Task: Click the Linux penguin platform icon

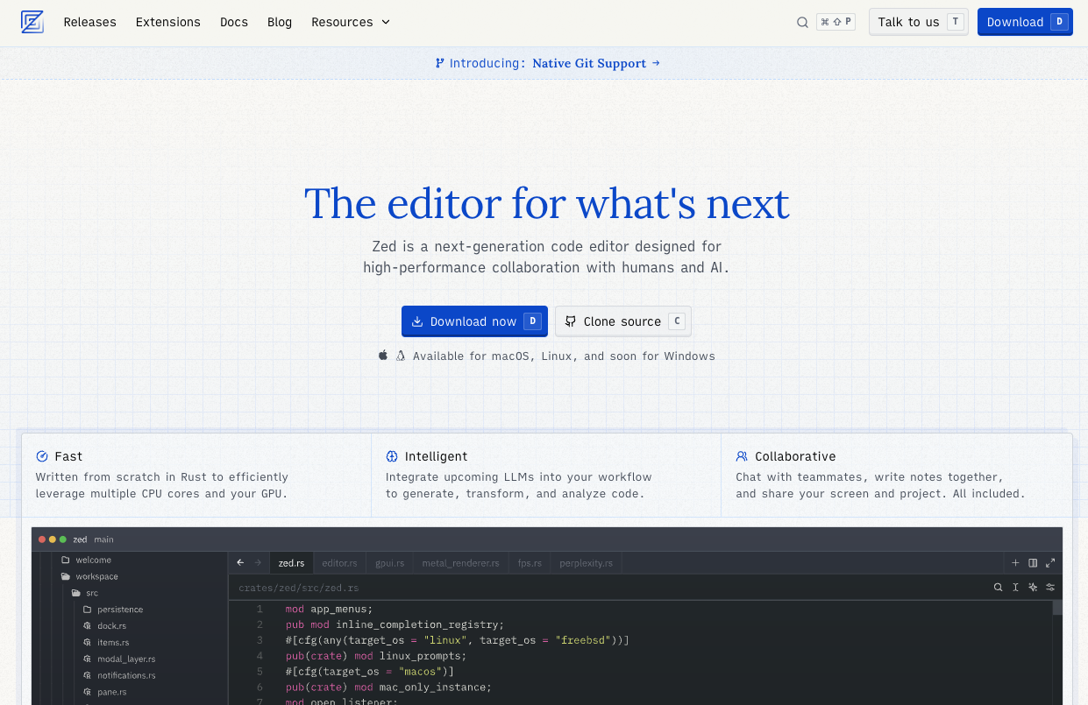Action: tap(401, 356)
